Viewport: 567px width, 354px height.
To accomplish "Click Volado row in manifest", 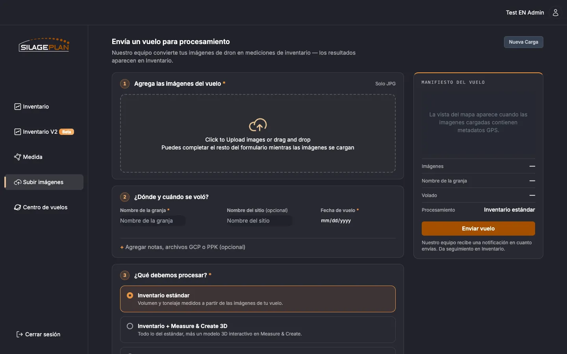I will [478, 195].
